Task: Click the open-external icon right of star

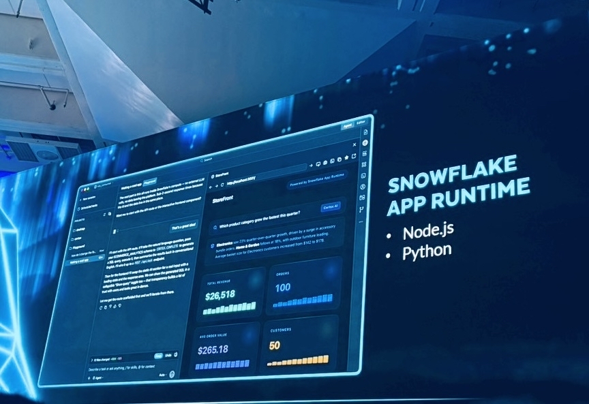Action: click(x=354, y=156)
